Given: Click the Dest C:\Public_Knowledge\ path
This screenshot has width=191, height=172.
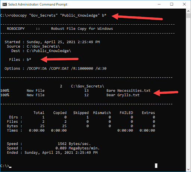Looking at the screenshot, I should [49, 51].
